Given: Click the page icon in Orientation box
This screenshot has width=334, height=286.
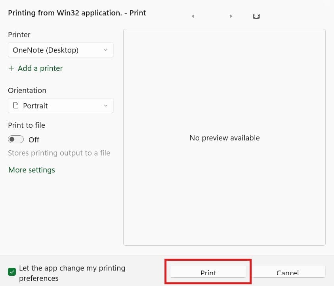Looking at the screenshot, I should coord(16,106).
